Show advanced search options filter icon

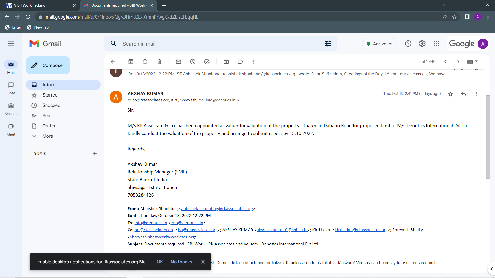(x=327, y=44)
